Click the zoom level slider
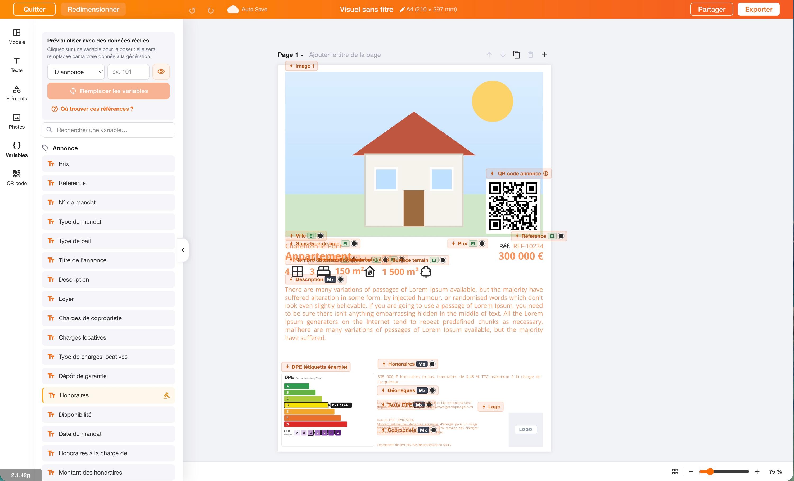The height and width of the screenshot is (481, 794). [x=724, y=472]
